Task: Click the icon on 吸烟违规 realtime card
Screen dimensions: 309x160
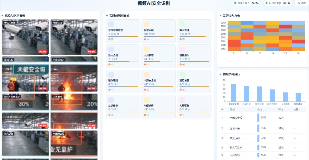Action: [x=111, y=75]
